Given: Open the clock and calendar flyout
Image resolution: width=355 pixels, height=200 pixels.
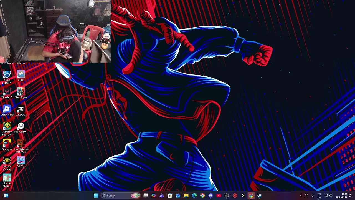Looking at the screenshot, I should (341, 196).
